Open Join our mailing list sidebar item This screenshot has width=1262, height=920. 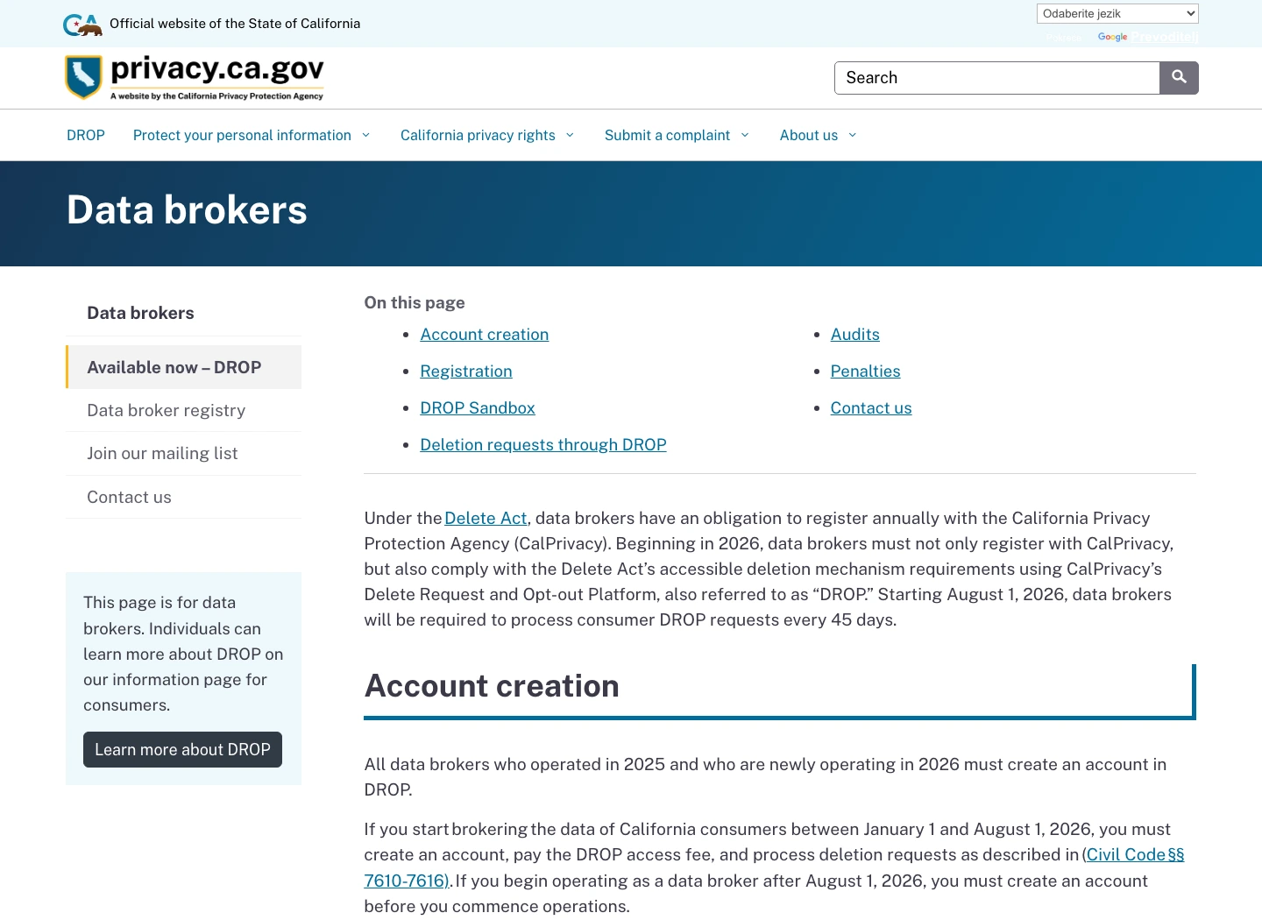coord(184,453)
